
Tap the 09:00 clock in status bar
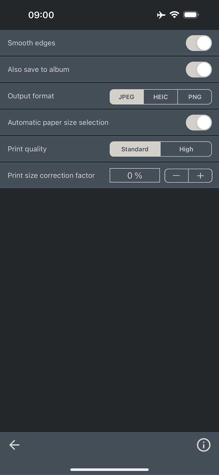click(x=41, y=15)
